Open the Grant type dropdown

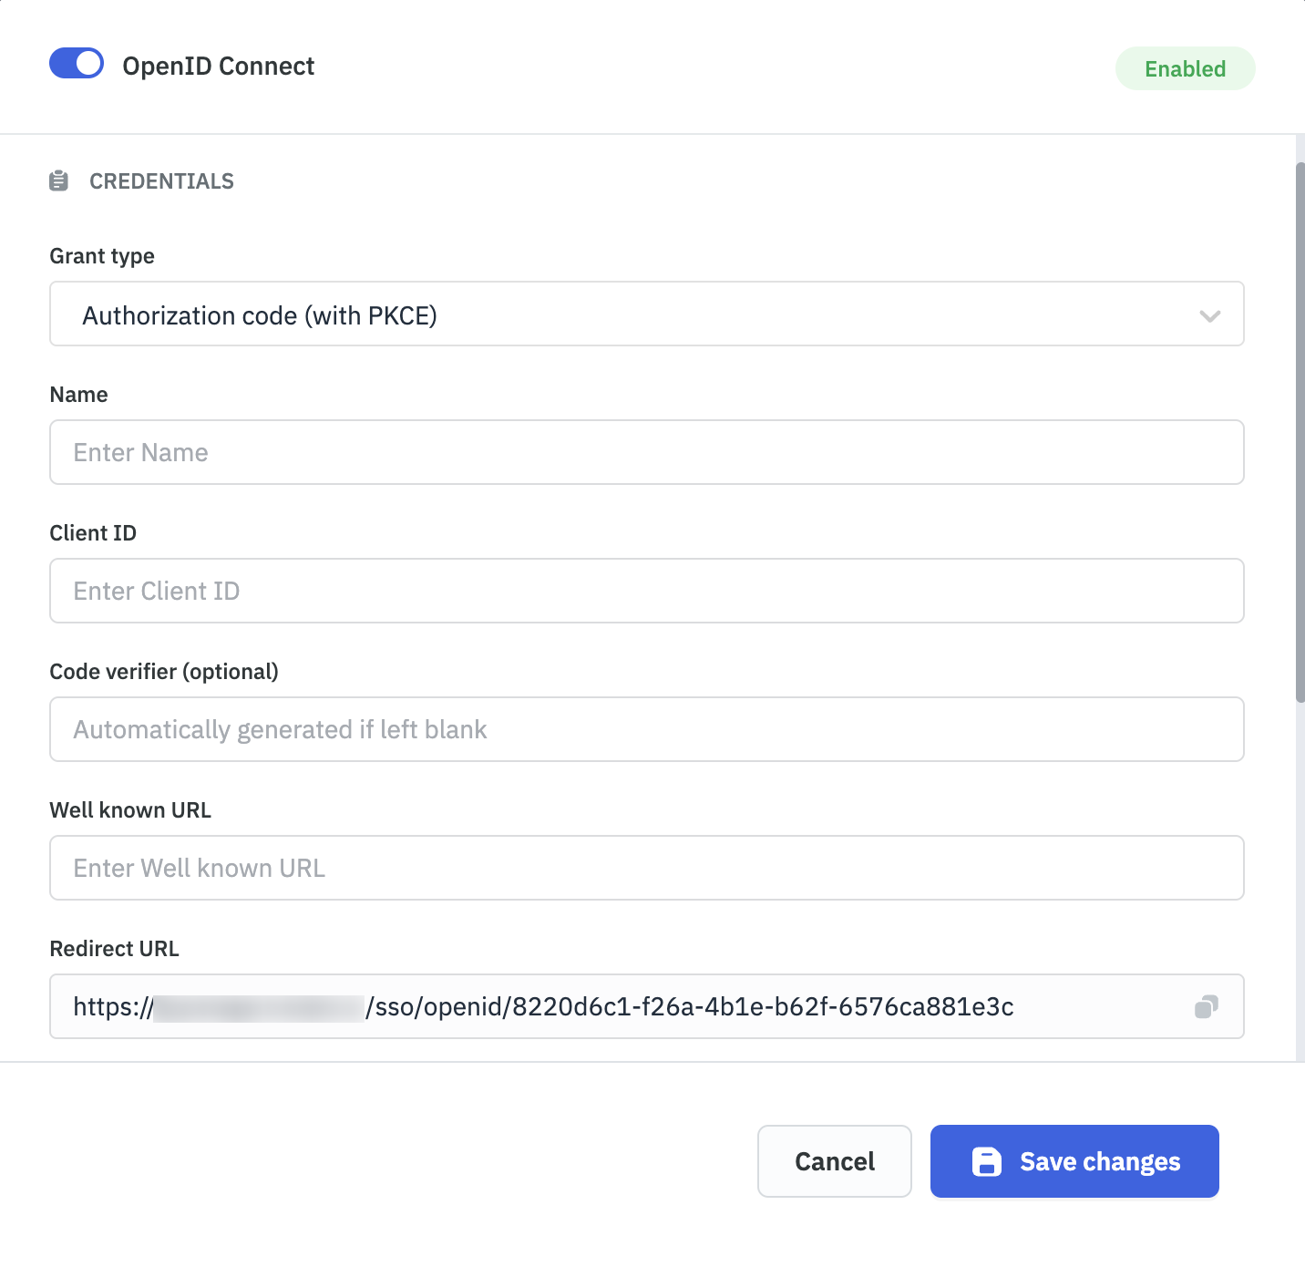(646, 314)
